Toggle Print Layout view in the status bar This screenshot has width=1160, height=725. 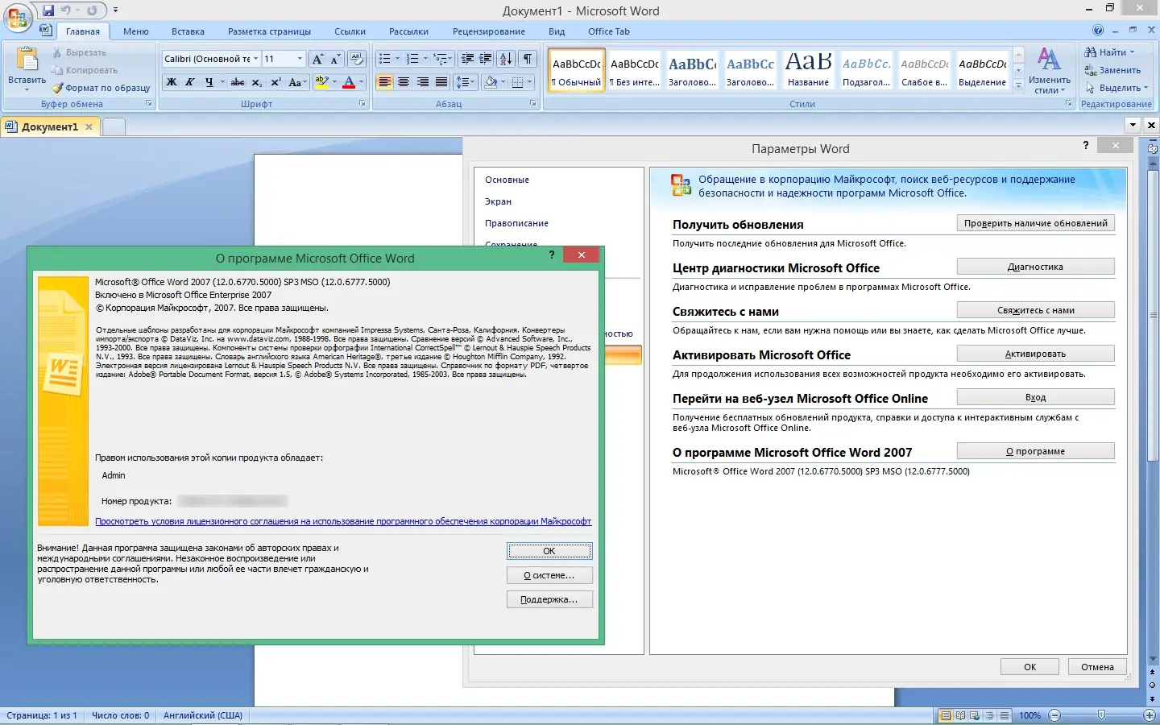pyautogui.click(x=946, y=715)
